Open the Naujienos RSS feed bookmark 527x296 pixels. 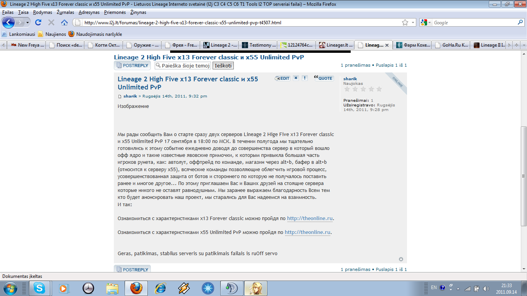(52, 34)
